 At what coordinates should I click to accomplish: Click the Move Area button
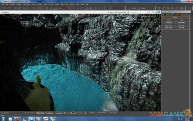[182, 25]
